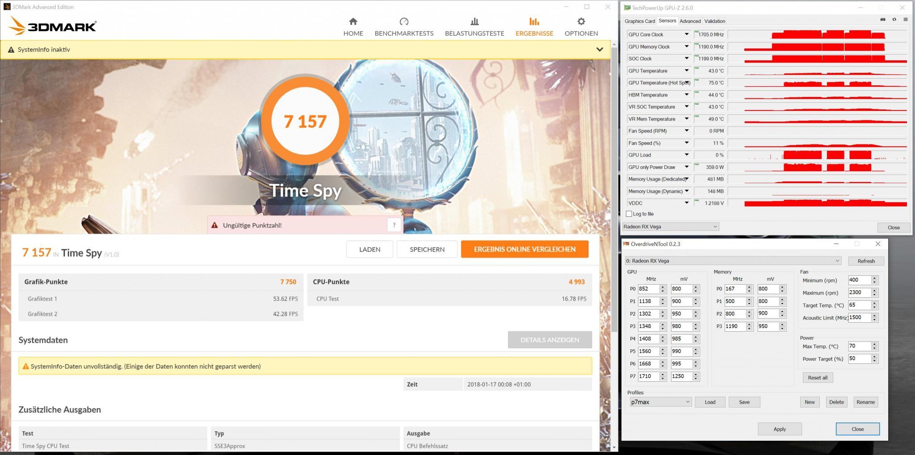Screen dimensions: 915x455
Task: Open the Optionen gear icon
Action: coord(581,21)
